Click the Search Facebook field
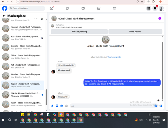The image size is (168, 128). pos(27,8)
